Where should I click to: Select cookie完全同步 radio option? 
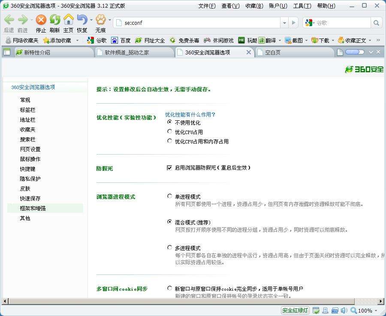pos(169,288)
